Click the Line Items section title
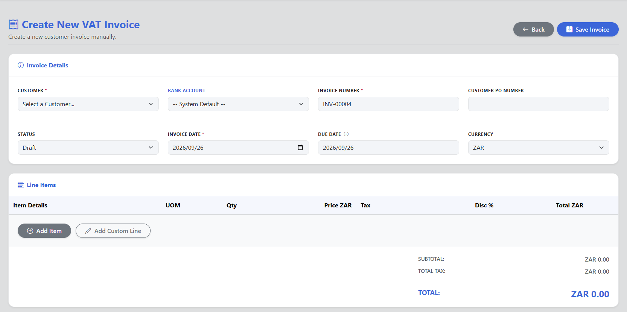Viewport: 627px width, 312px height. click(x=41, y=185)
